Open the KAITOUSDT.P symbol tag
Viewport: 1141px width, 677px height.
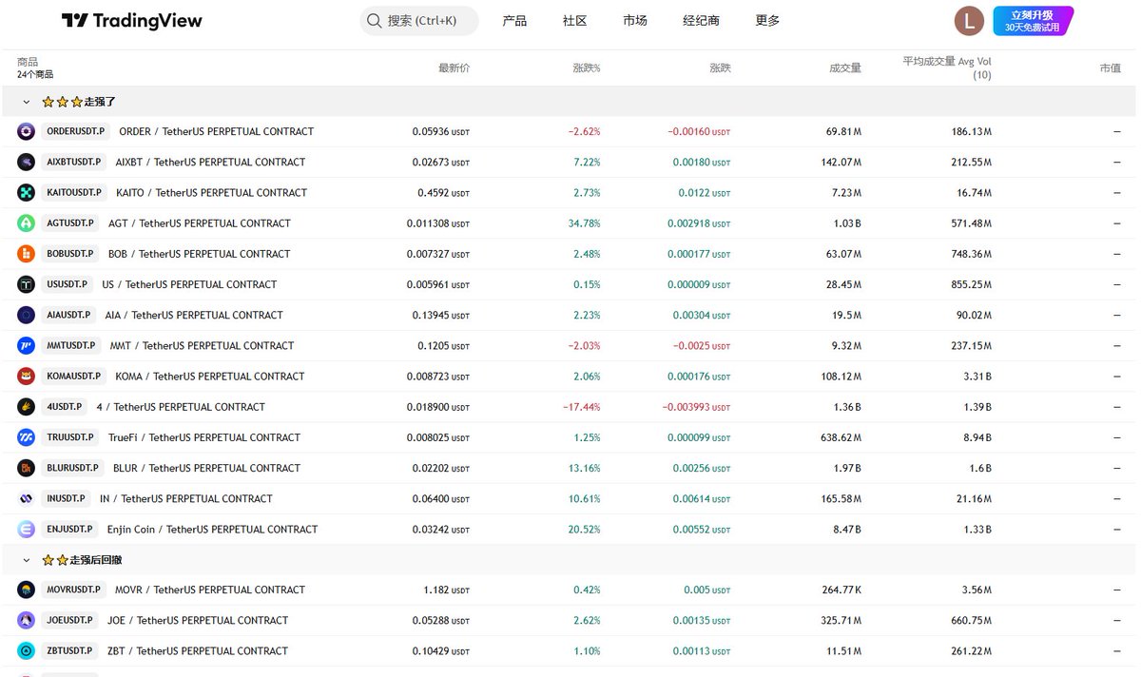tap(74, 192)
